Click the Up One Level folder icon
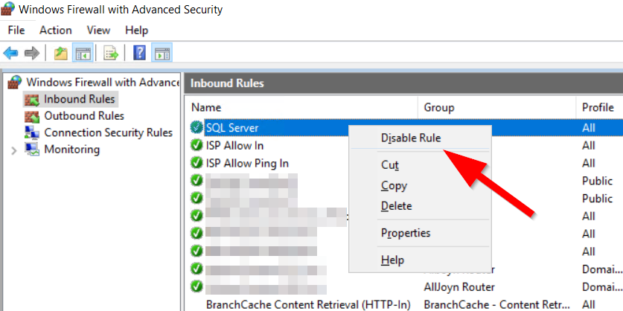This screenshot has width=623, height=311. coord(61,53)
